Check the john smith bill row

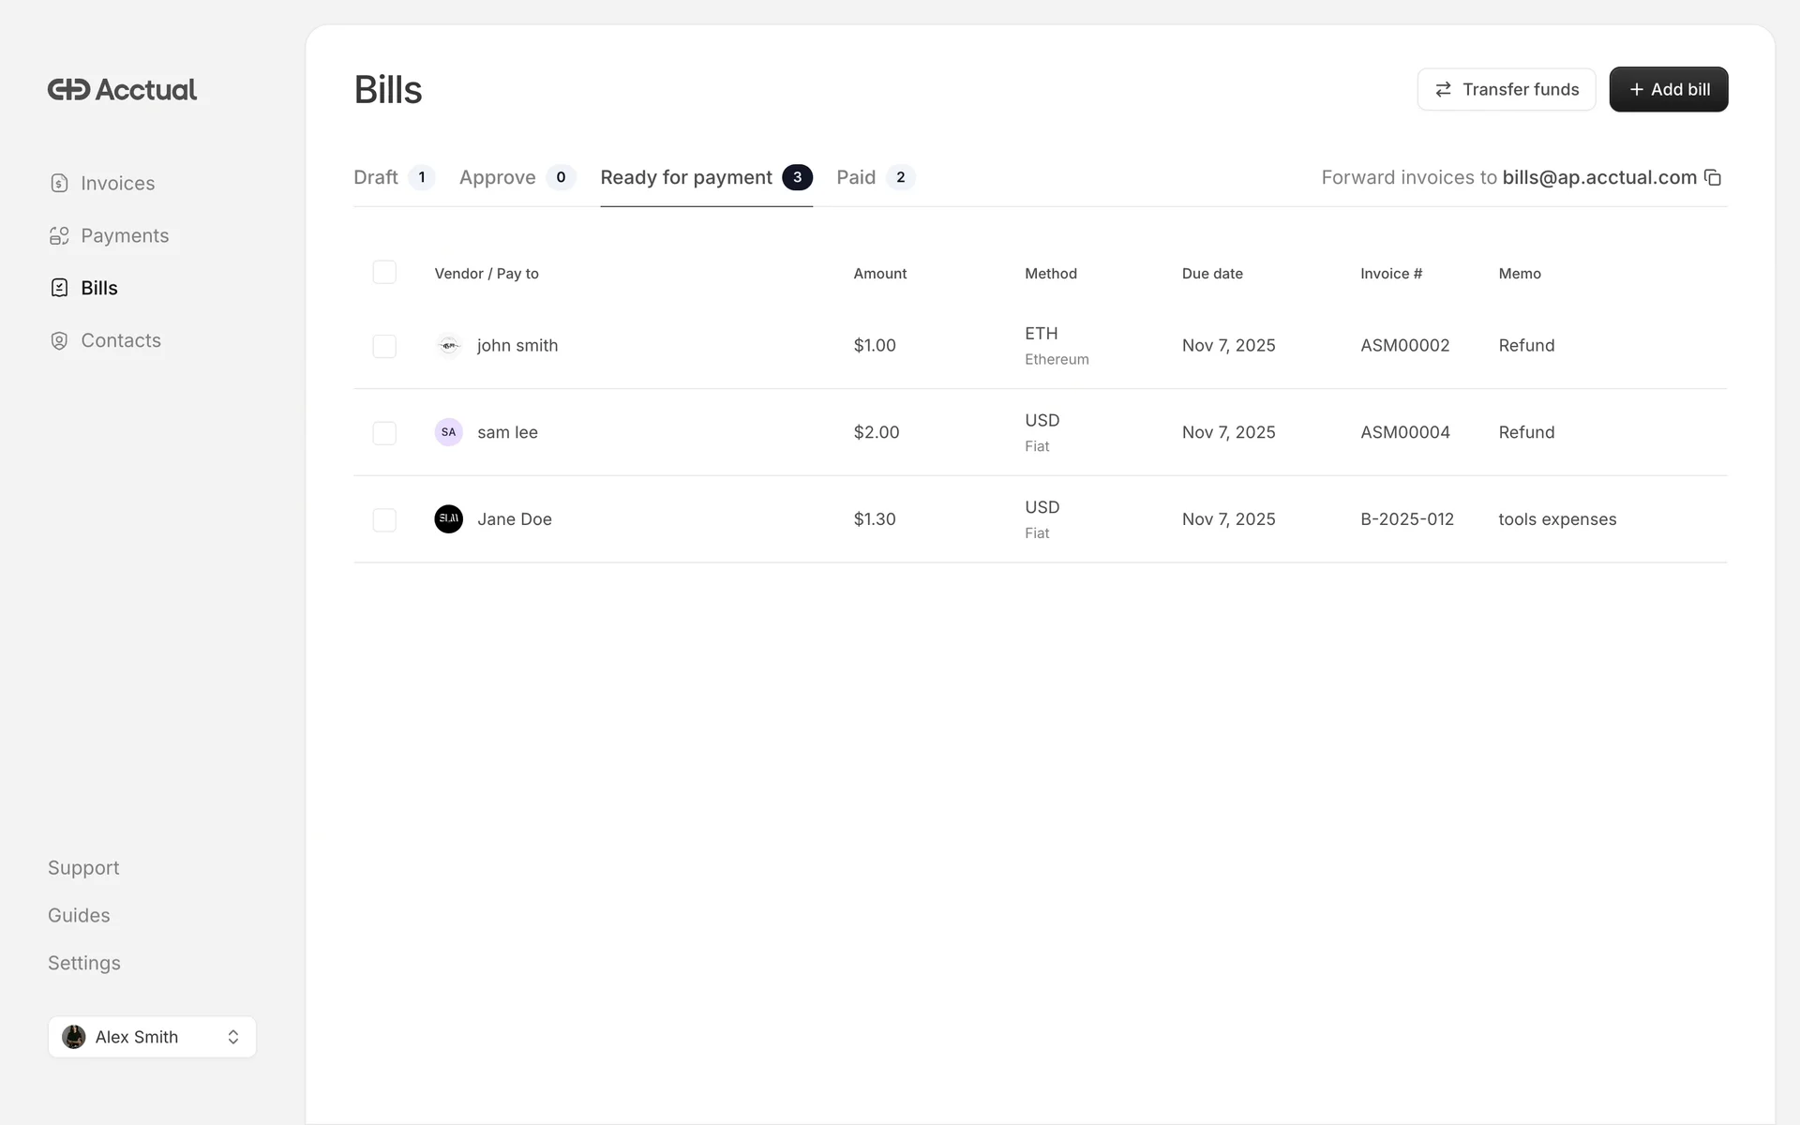click(384, 346)
